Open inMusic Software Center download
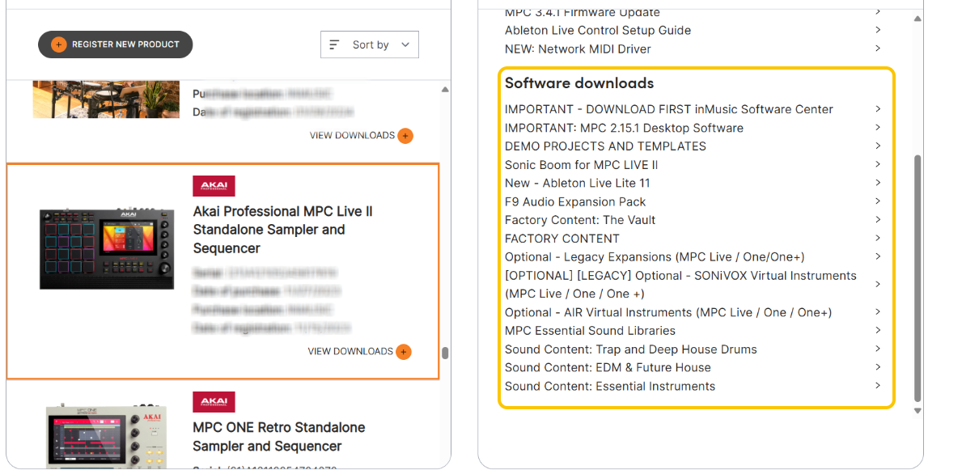 (669, 109)
